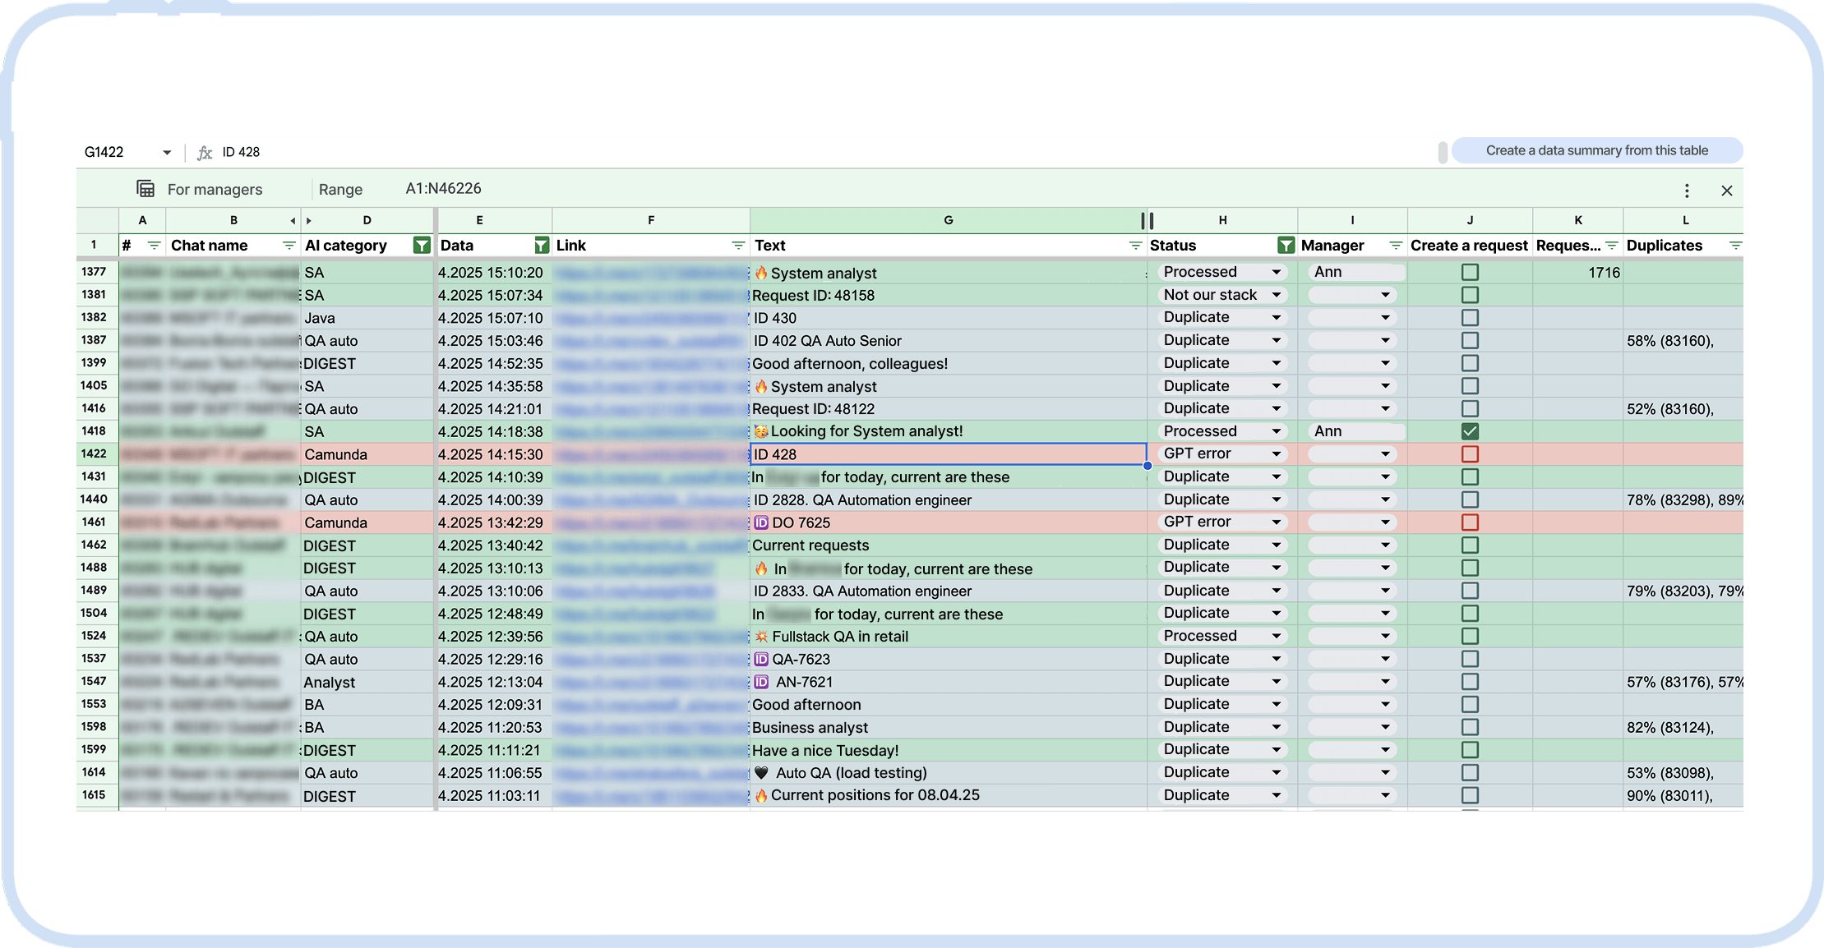Image resolution: width=1824 pixels, height=948 pixels.
Task: Open the table icon beside For managers
Action: (x=145, y=189)
